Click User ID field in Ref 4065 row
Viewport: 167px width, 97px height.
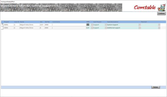(17, 28)
